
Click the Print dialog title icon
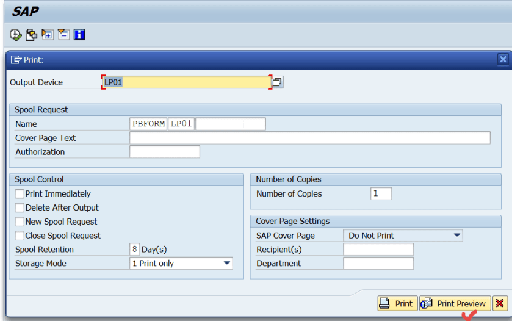coord(16,60)
